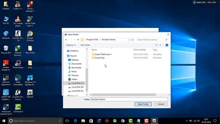Open the view options dropdown arrow
Screen dimensions: 220x124
tap(160, 45)
